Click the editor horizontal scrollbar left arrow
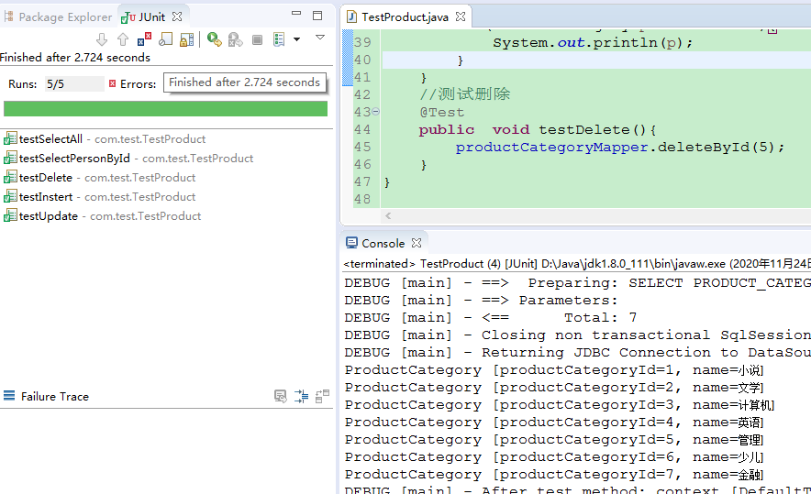811x494 pixels. [x=388, y=216]
